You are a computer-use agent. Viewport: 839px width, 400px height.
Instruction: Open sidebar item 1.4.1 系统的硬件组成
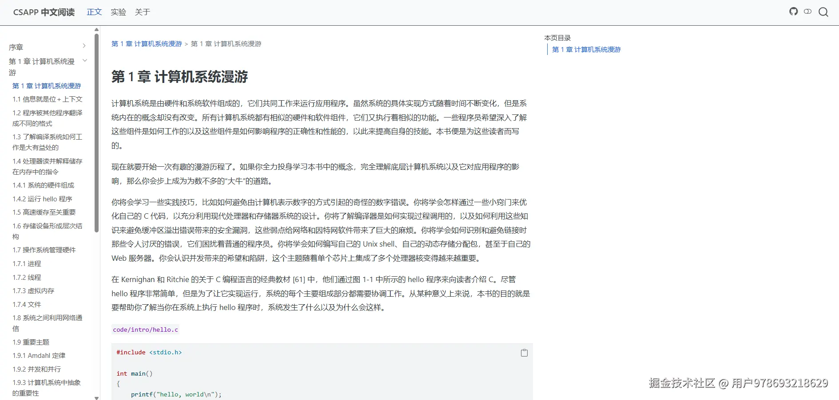pyautogui.click(x=44, y=185)
